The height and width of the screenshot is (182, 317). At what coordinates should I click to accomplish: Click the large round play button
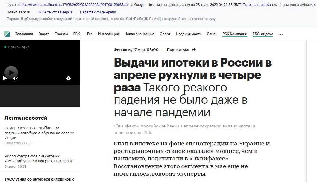pyautogui.click(x=11, y=73)
